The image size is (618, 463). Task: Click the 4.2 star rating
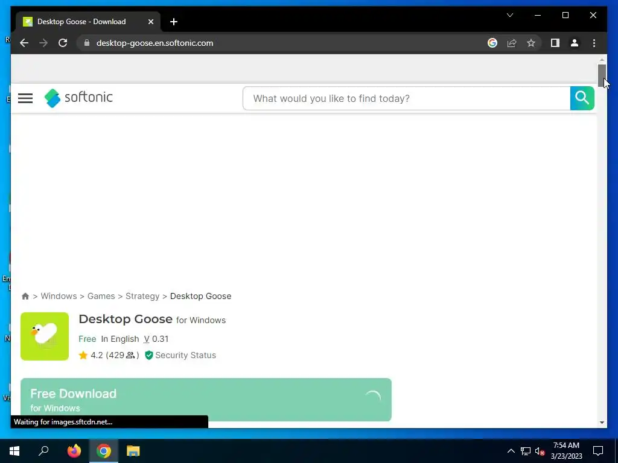pyautogui.click(x=109, y=355)
